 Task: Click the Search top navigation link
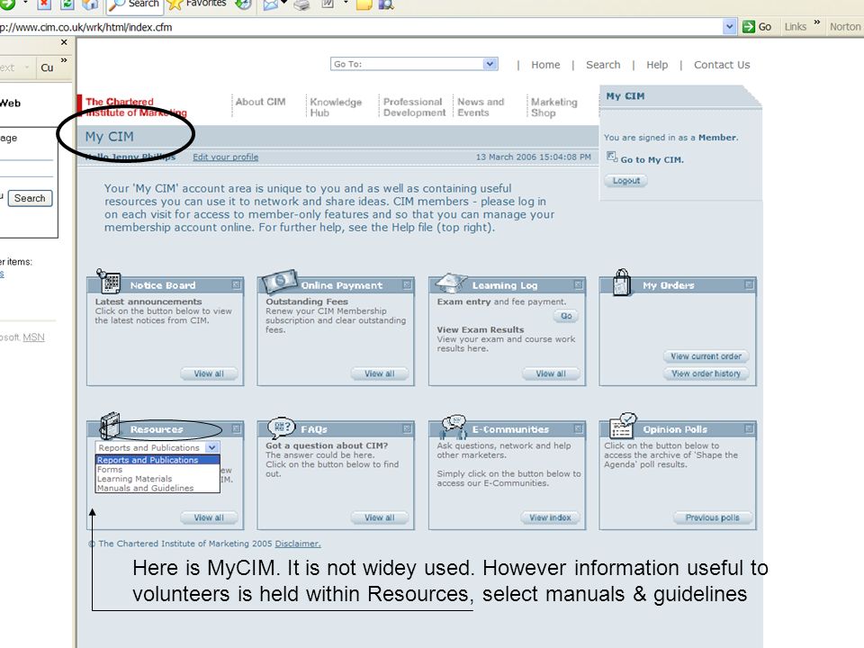pos(603,65)
